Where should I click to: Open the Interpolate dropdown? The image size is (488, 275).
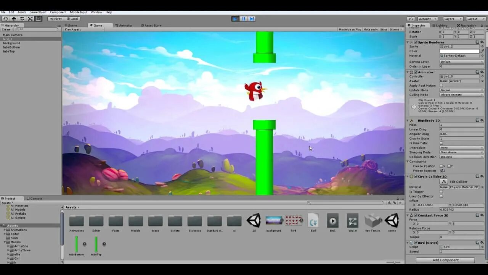(462, 148)
